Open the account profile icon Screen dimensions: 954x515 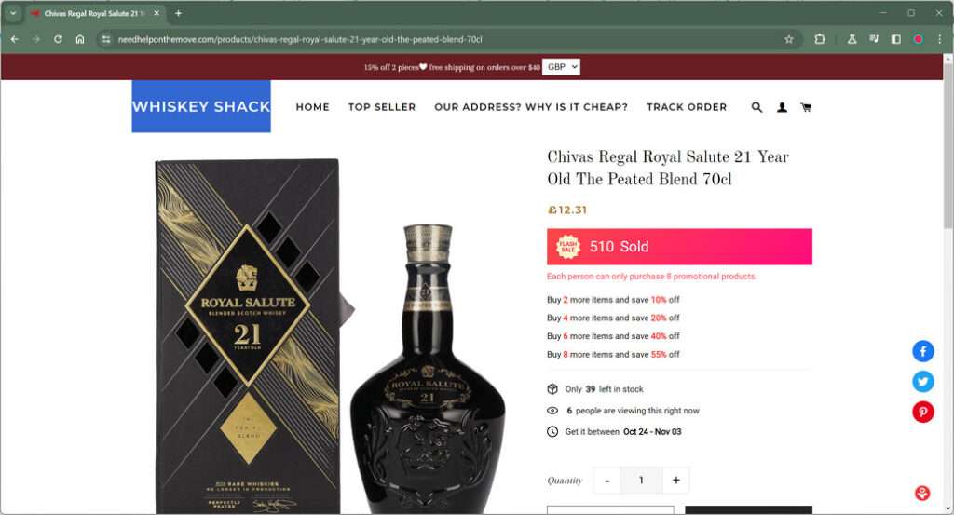782,107
